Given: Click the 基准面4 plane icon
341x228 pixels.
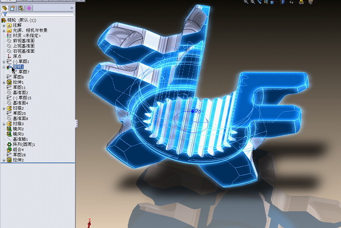Looking at the screenshot, I should click(9, 103).
